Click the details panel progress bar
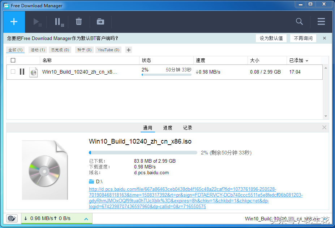 pyautogui.click(x=143, y=153)
